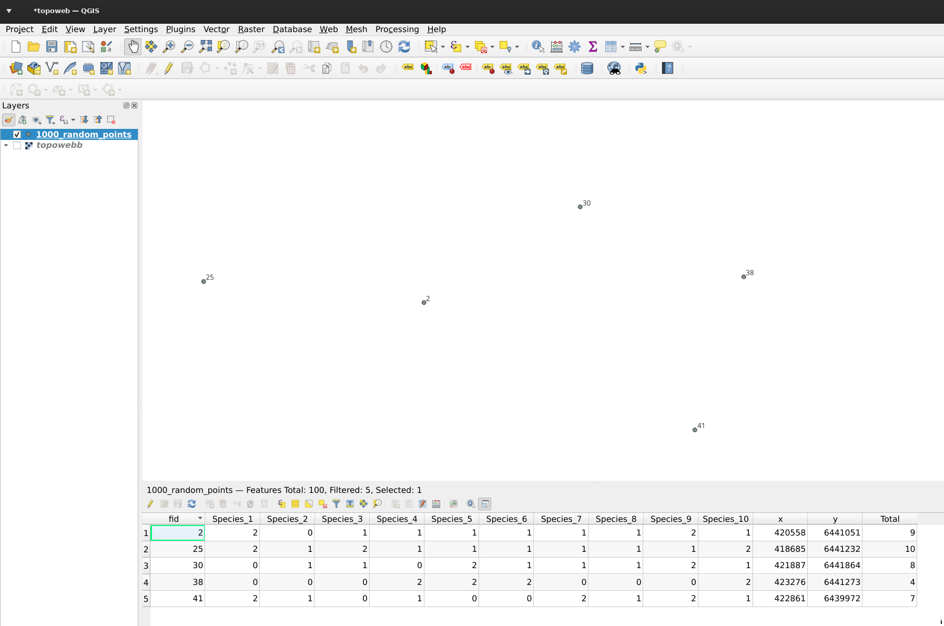The image size is (944, 626).
Task: Open the Python Console icon
Action: pos(641,68)
